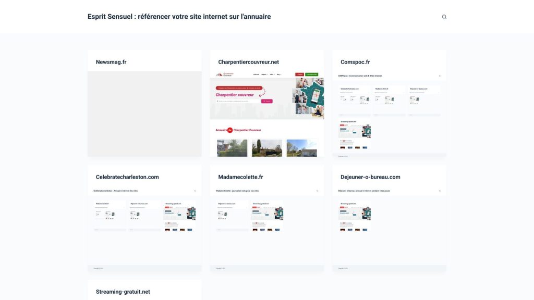Open the Comspoc.fr listing title
Viewport: 534px width, 300px height.
pos(355,62)
